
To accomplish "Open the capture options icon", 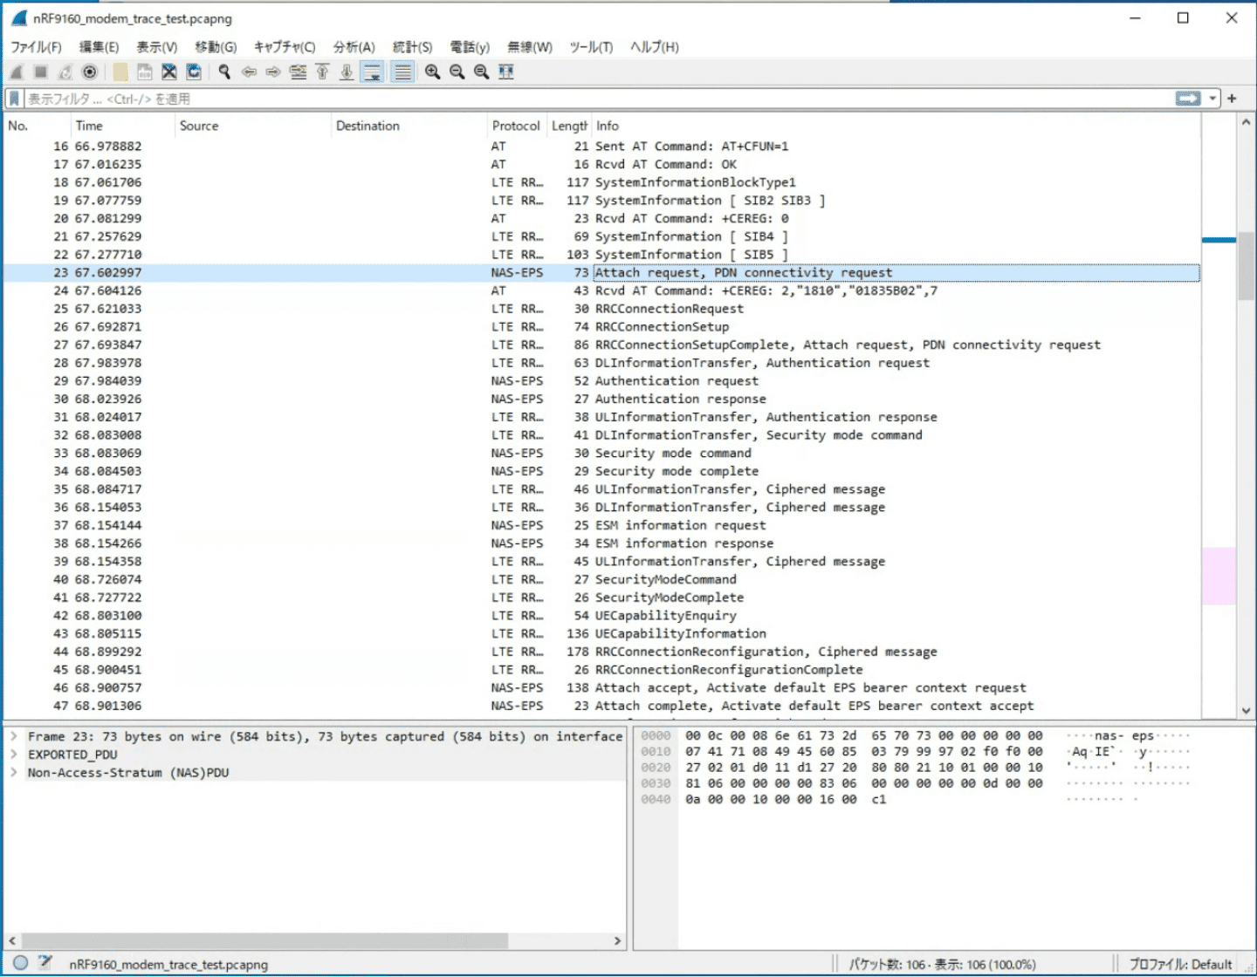I will (89, 72).
